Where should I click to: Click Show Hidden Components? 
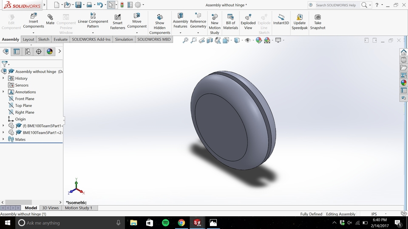(159, 17)
